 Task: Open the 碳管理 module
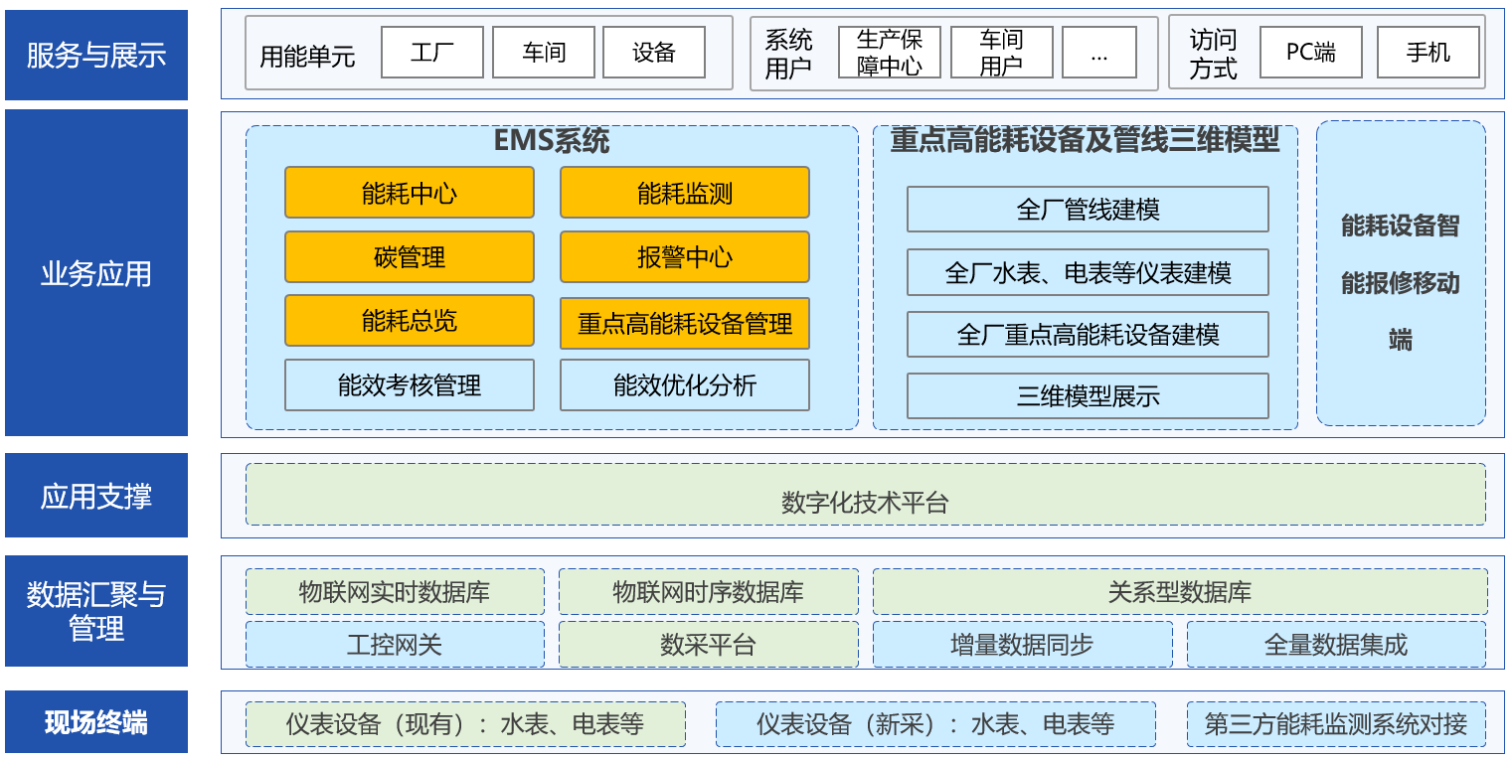[x=409, y=257]
